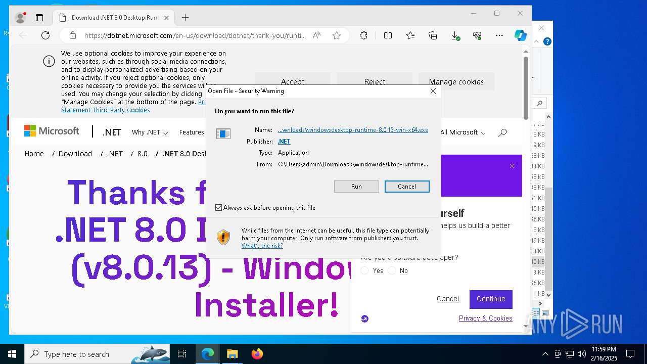Click Cancel in security warning dialog

(x=407, y=187)
